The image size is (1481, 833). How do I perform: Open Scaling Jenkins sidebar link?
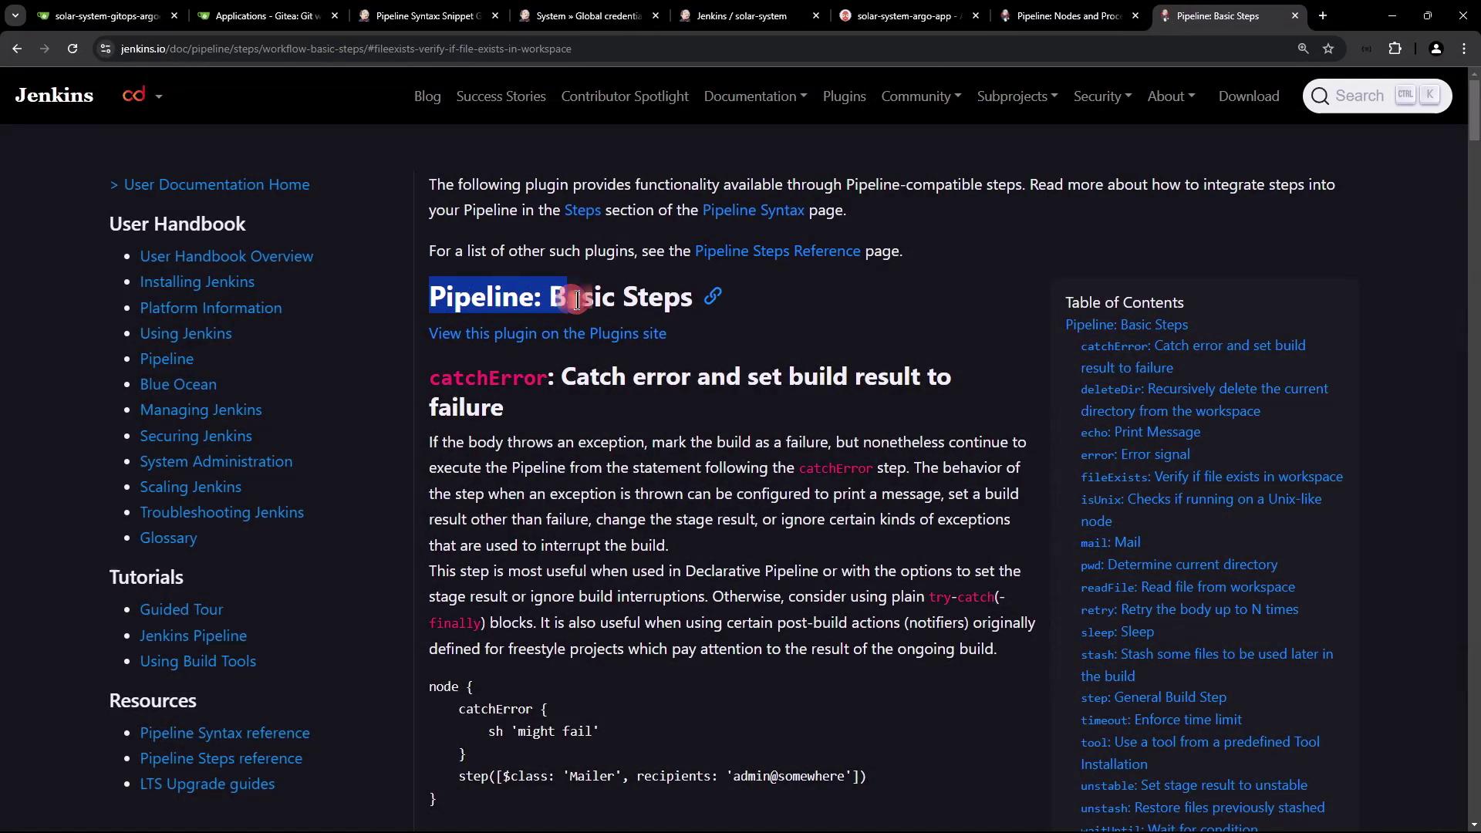191,487
